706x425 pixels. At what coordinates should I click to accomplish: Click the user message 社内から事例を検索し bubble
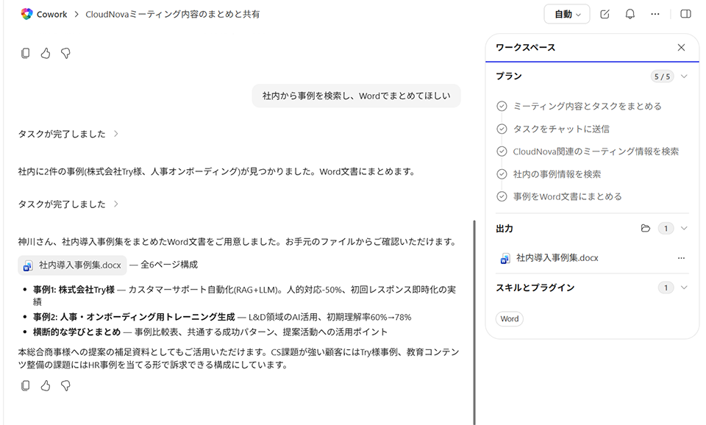356,96
